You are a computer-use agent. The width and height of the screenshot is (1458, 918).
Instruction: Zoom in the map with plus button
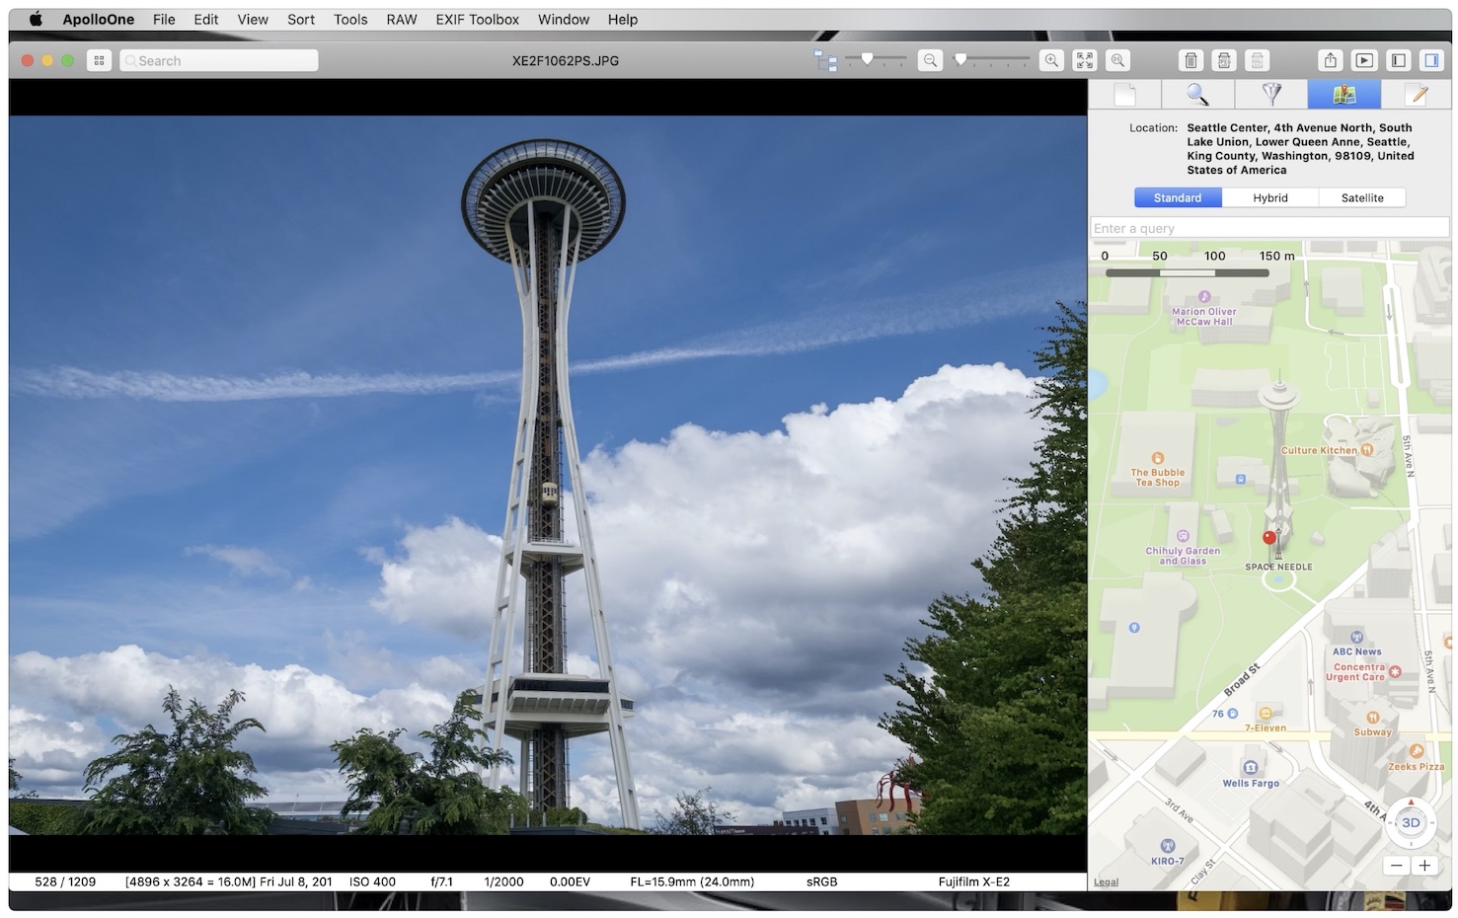click(x=1424, y=866)
